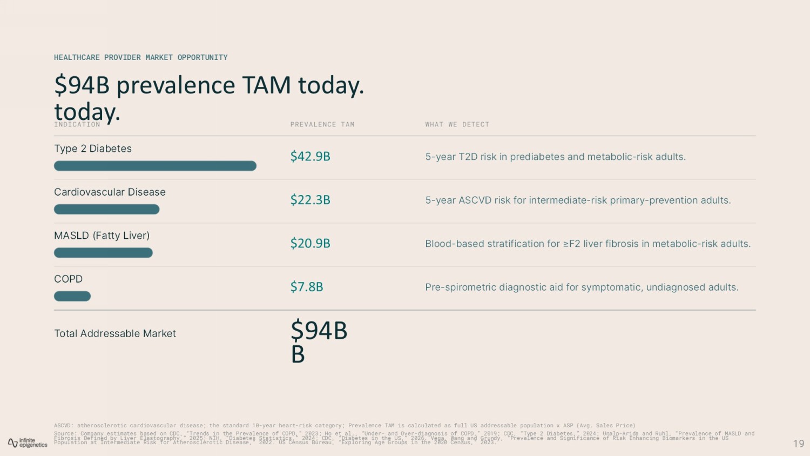Select the $20.9B TAM figure
This screenshot has height=456, width=810.
(x=310, y=244)
